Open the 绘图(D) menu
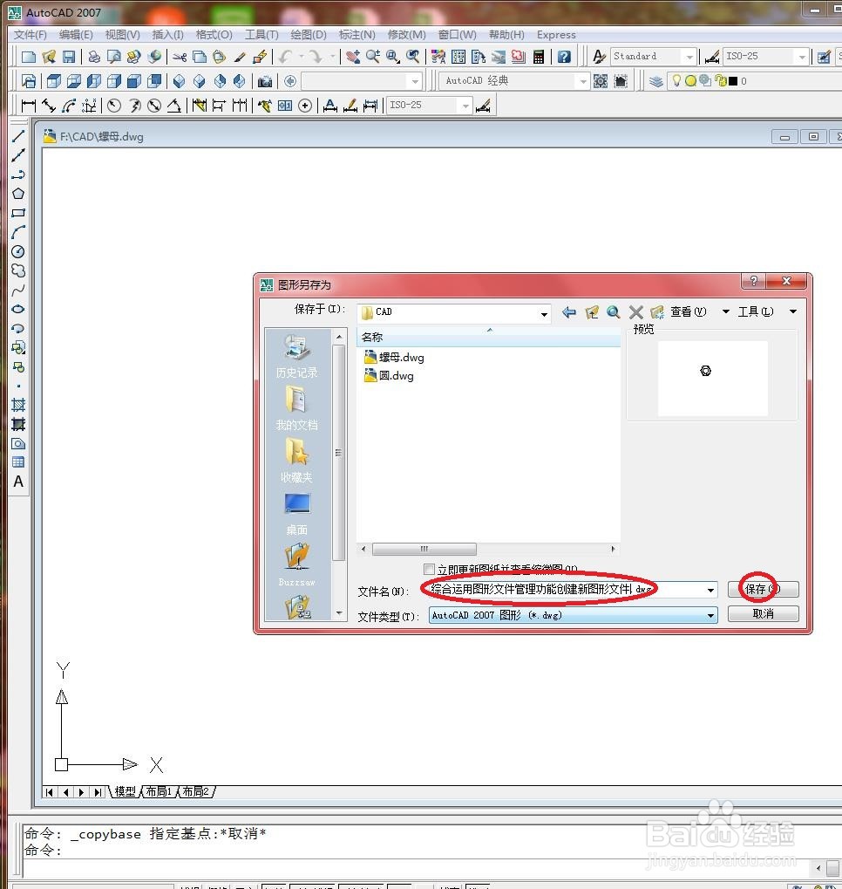 (x=309, y=35)
